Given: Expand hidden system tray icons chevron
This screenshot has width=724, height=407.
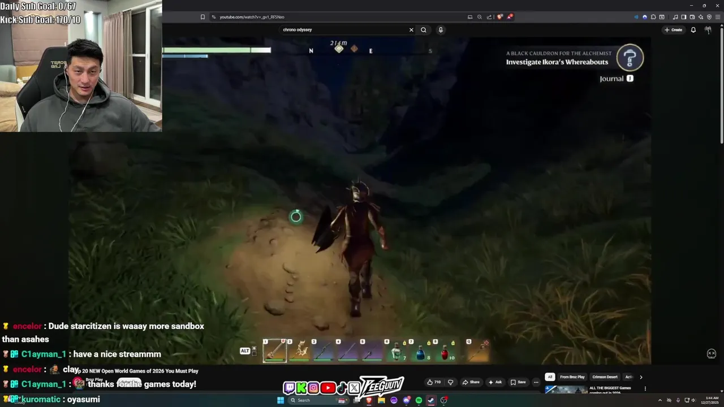Looking at the screenshot, I should (x=660, y=400).
